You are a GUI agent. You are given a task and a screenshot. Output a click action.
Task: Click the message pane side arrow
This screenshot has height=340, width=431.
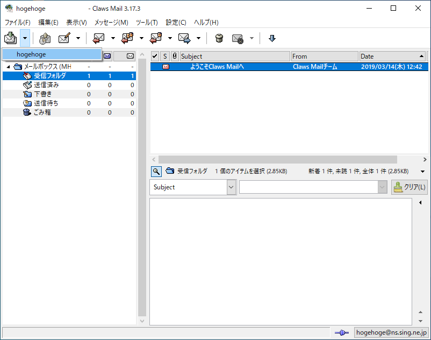[421, 202]
